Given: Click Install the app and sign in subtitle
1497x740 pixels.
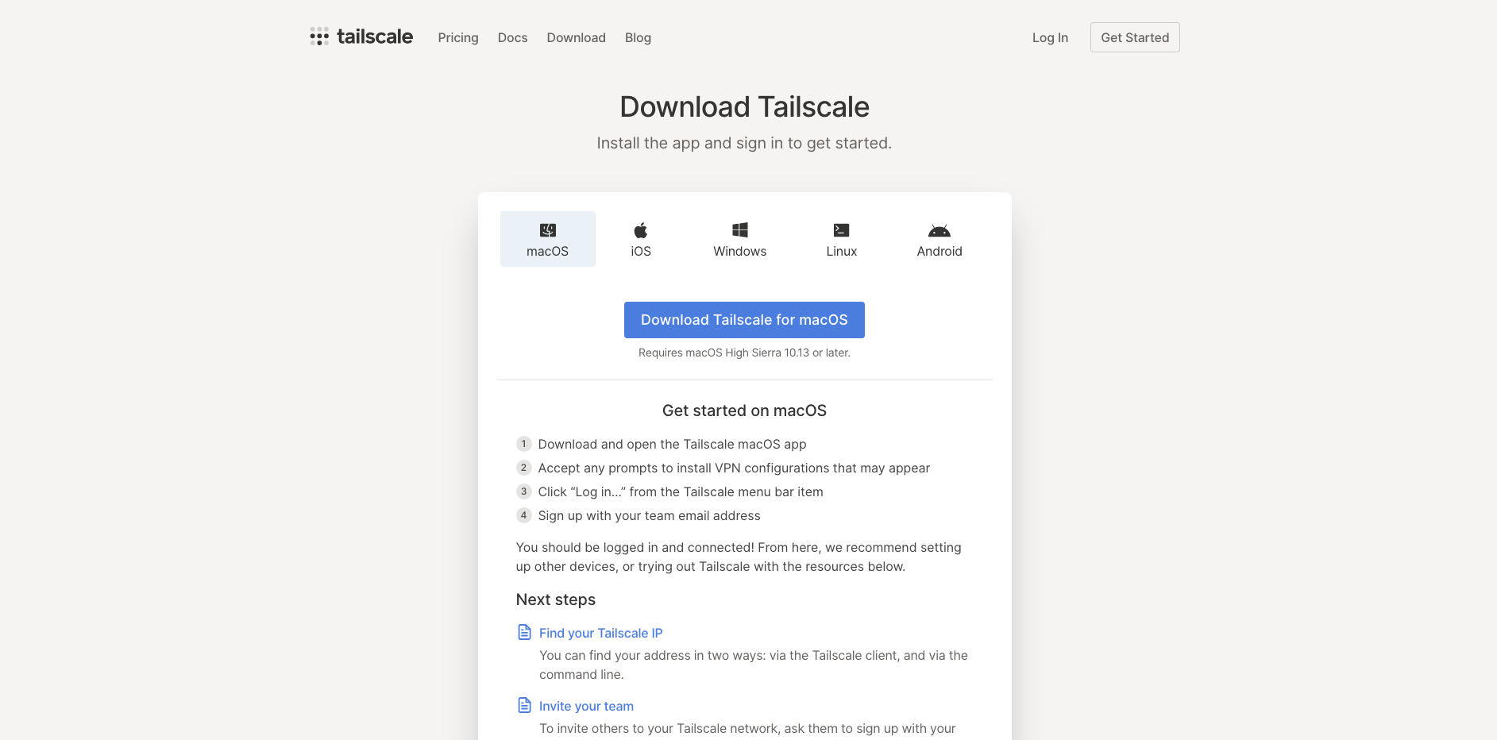Looking at the screenshot, I should [744, 143].
